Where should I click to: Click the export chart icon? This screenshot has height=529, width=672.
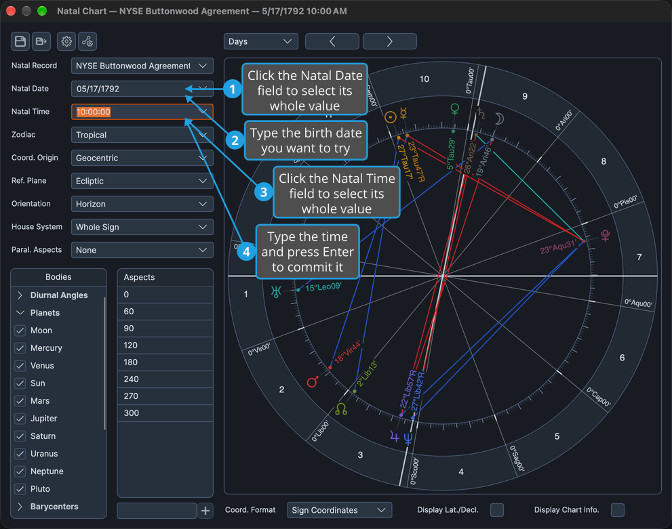[x=41, y=41]
